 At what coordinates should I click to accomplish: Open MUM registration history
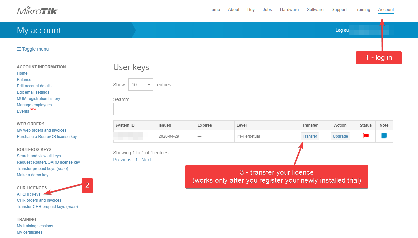(38, 99)
